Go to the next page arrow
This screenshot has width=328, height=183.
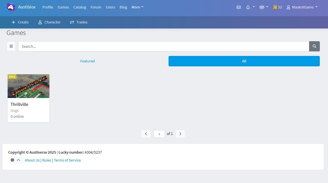click(180, 134)
